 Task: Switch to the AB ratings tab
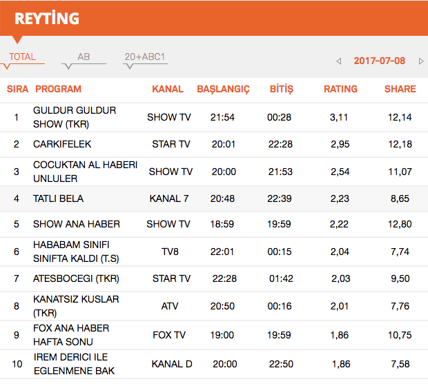click(84, 57)
